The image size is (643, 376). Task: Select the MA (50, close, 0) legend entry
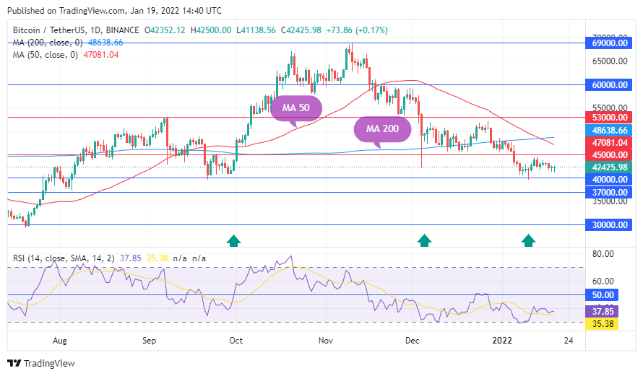(43, 55)
